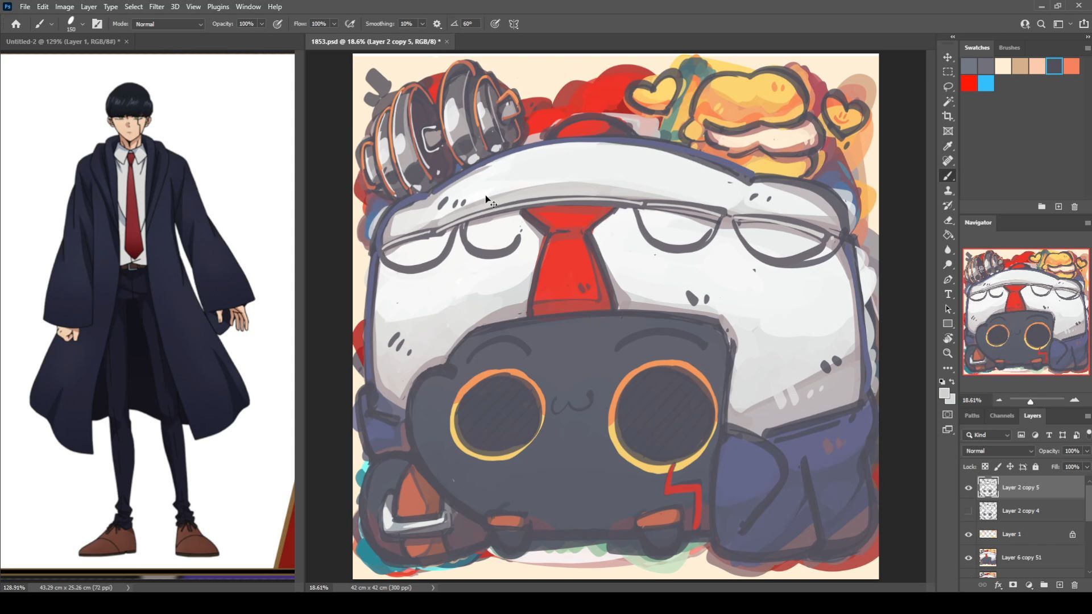Select the Crop tool
This screenshot has width=1092, height=614.
[948, 117]
